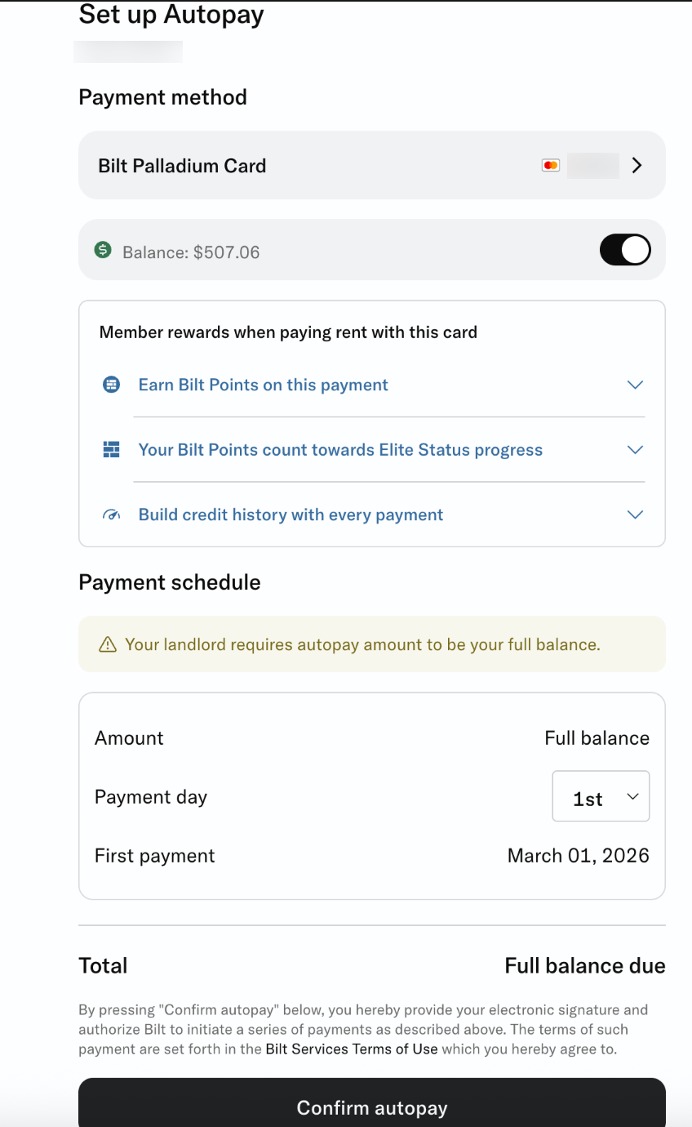Click the landlord warning triangle icon
Screen dimensions: 692x1127
point(107,645)
